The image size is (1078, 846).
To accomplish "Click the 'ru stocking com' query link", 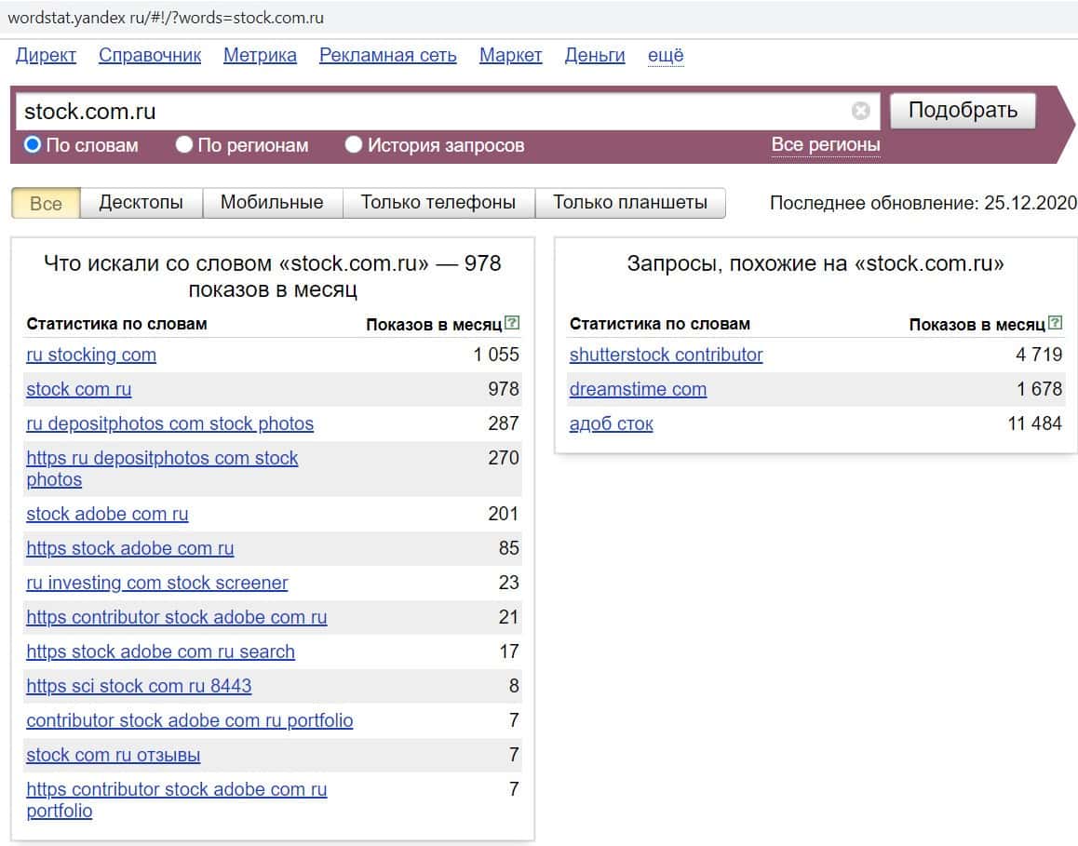I will 91,355.
